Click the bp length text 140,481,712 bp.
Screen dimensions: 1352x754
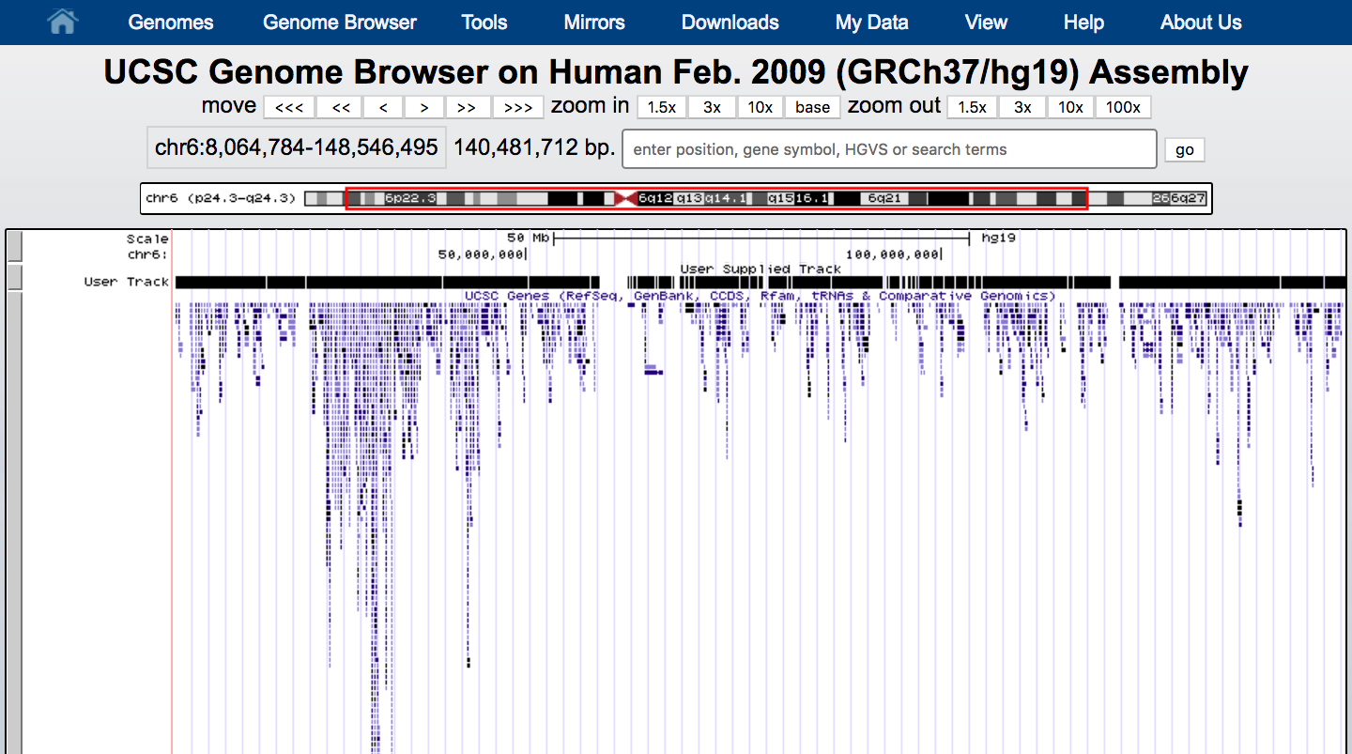pos(534,147)
